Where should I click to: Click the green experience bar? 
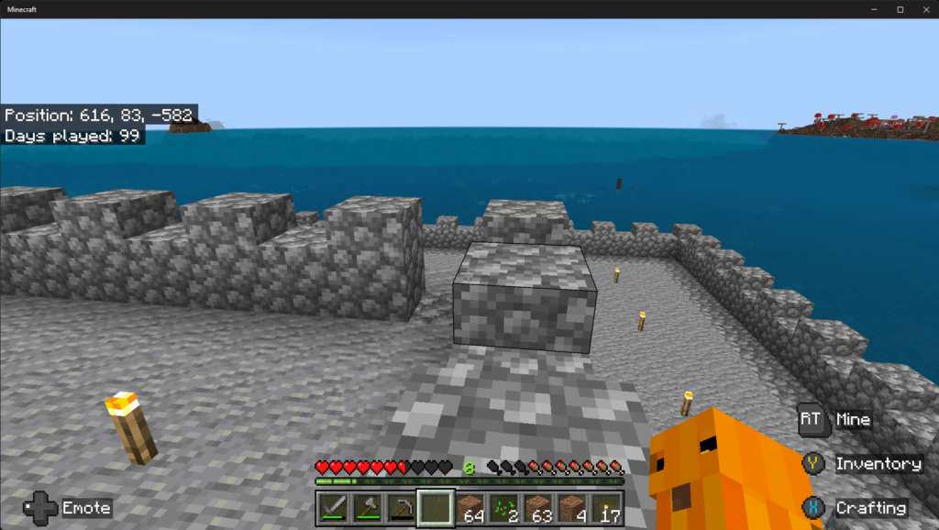point(469,480)
